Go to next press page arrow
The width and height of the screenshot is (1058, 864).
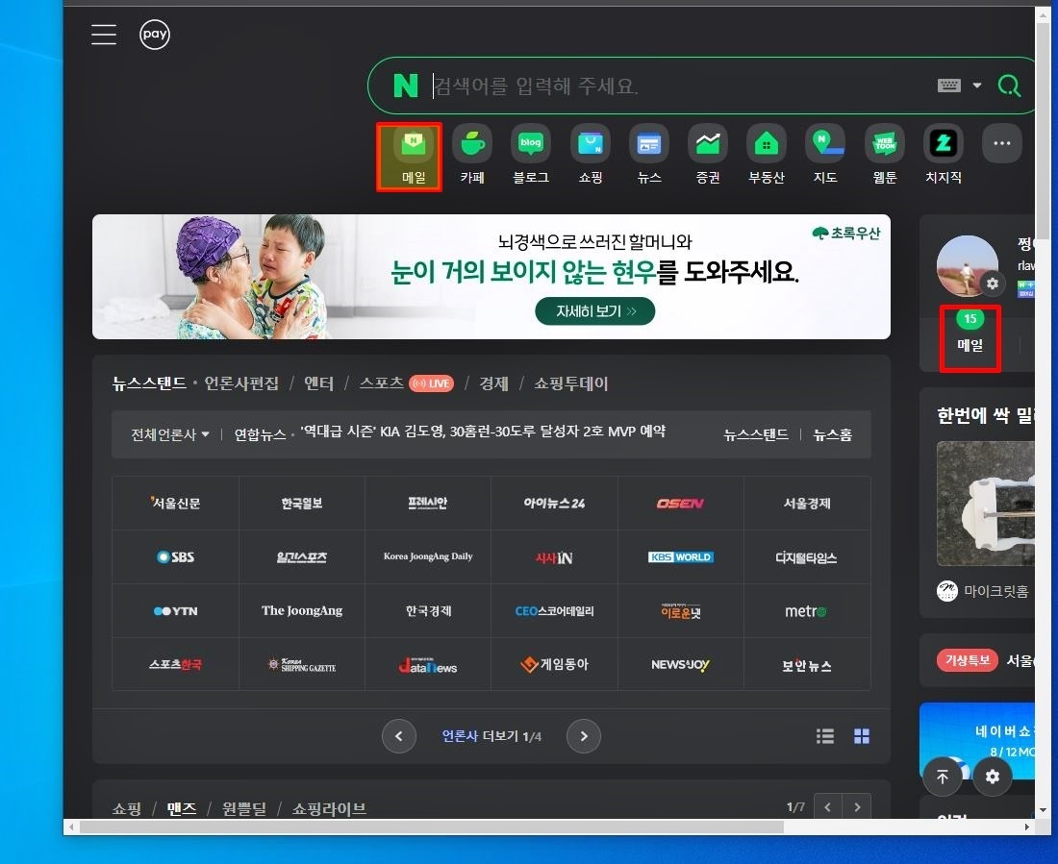click(x=584, y=736)
